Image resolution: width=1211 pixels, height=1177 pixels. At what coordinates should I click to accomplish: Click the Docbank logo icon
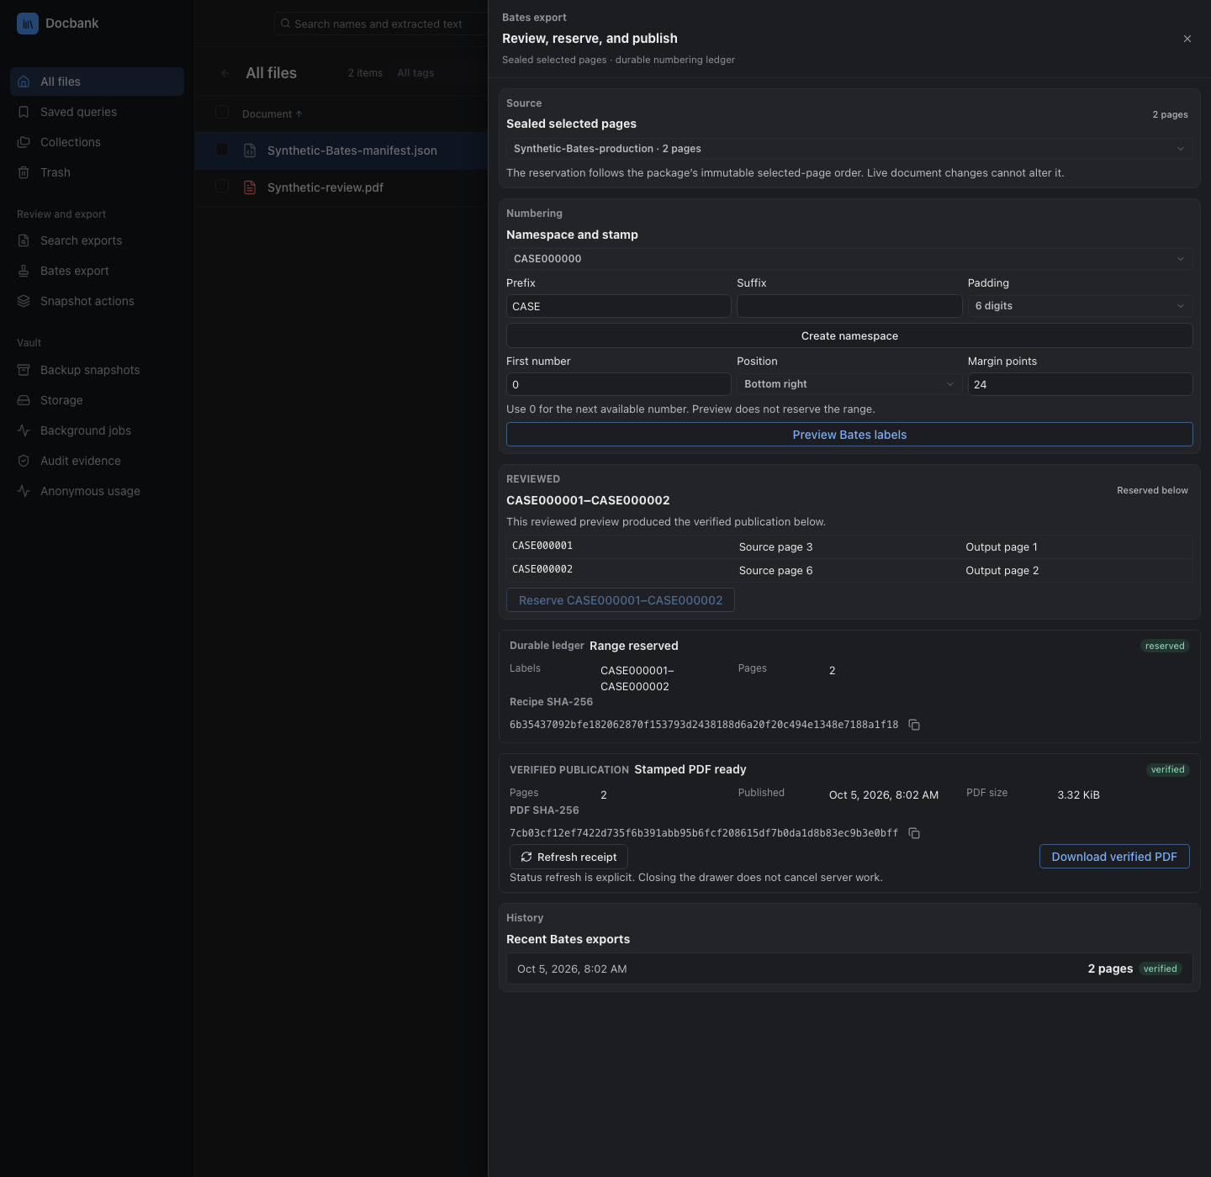[28, 24]
